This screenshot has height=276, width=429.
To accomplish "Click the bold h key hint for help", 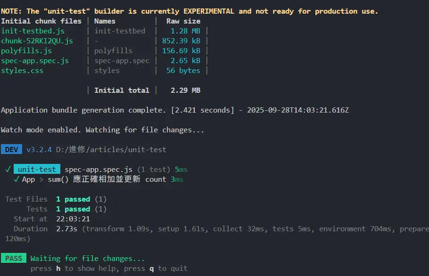I will (58, 268).
